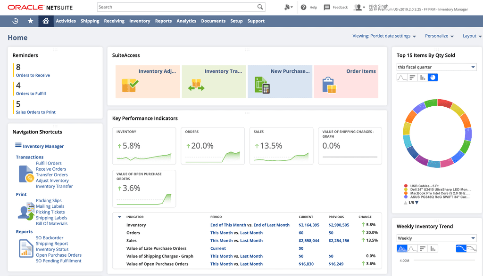This screenshot has width=483, height=276.
Task: Select column chart in Weekly Inventory Trend
Action: [433, 248]
